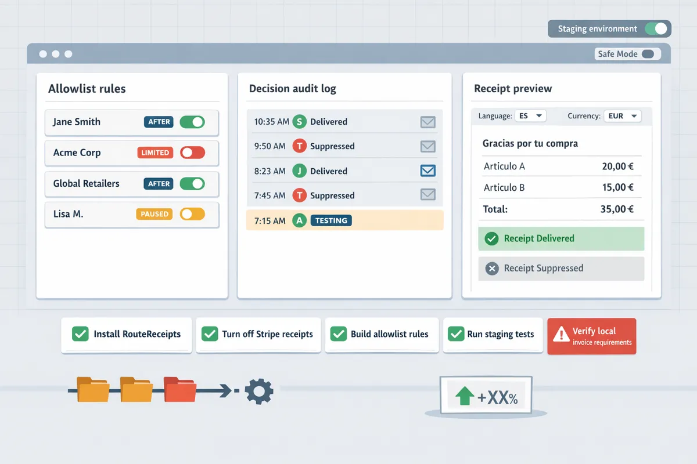Viewport: 697px width, 464px height.
Task: Open the Currency EUR dropdown
Action: tap(622, 116)
